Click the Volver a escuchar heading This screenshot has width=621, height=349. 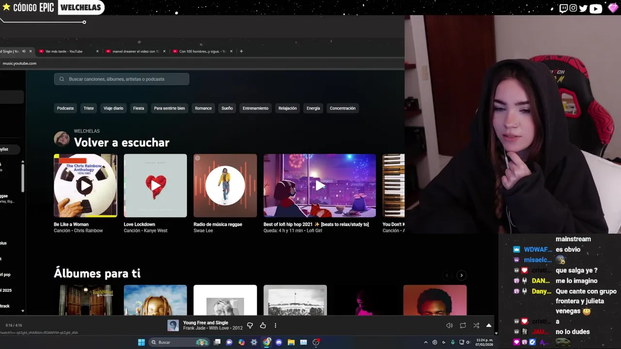coord(121,143)
